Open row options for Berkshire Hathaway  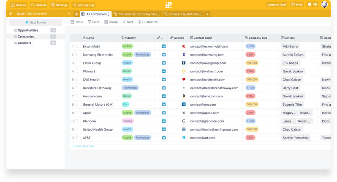(77, 88)
